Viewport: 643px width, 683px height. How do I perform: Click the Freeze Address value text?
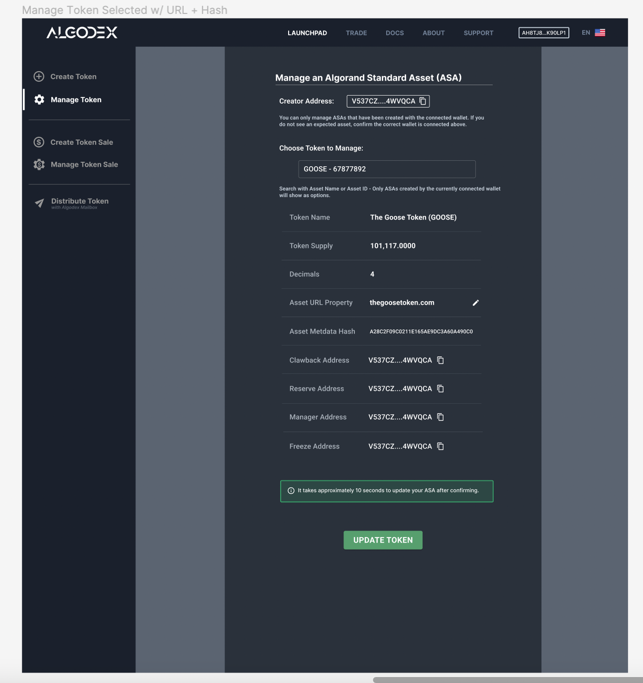pos(400,447)
